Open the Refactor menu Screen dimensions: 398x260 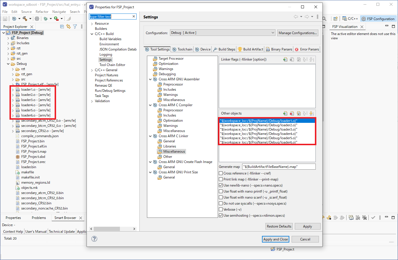pos(42,12)
